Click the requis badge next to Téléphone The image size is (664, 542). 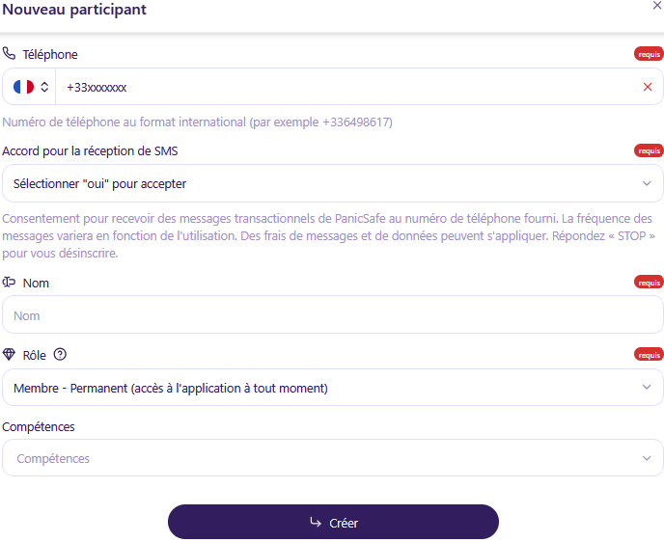tap(649, 54)
